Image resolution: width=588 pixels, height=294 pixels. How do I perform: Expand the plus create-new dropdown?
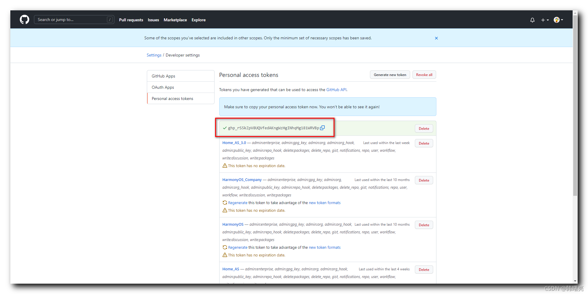[x=545, y=20]
